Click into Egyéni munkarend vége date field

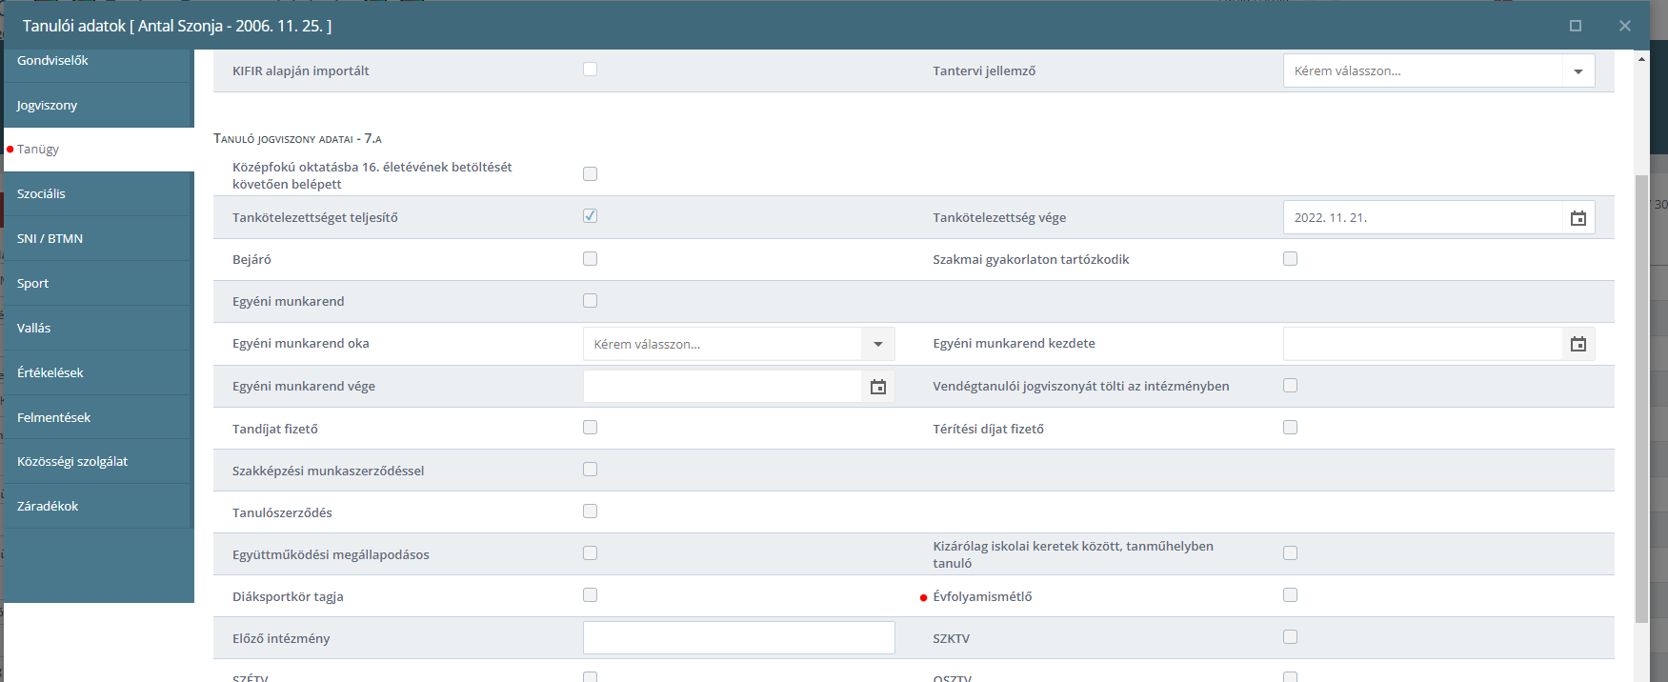[x=723, y=387]
